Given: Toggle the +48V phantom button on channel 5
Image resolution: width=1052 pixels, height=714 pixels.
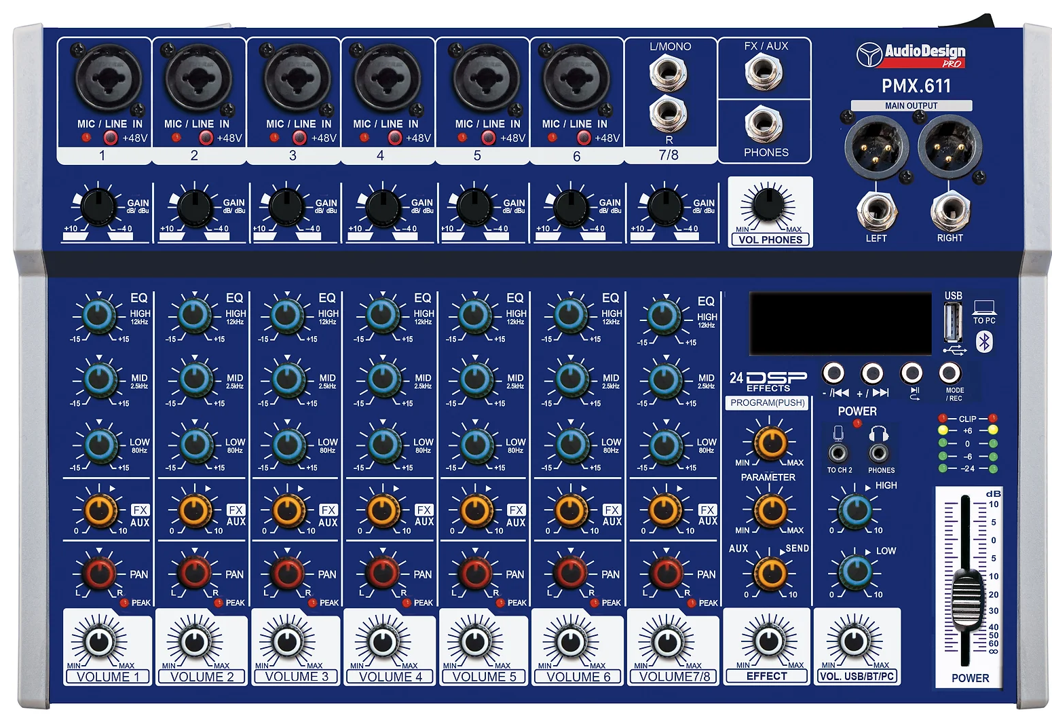Looking at the screenshot, I should tap(488, 138).
